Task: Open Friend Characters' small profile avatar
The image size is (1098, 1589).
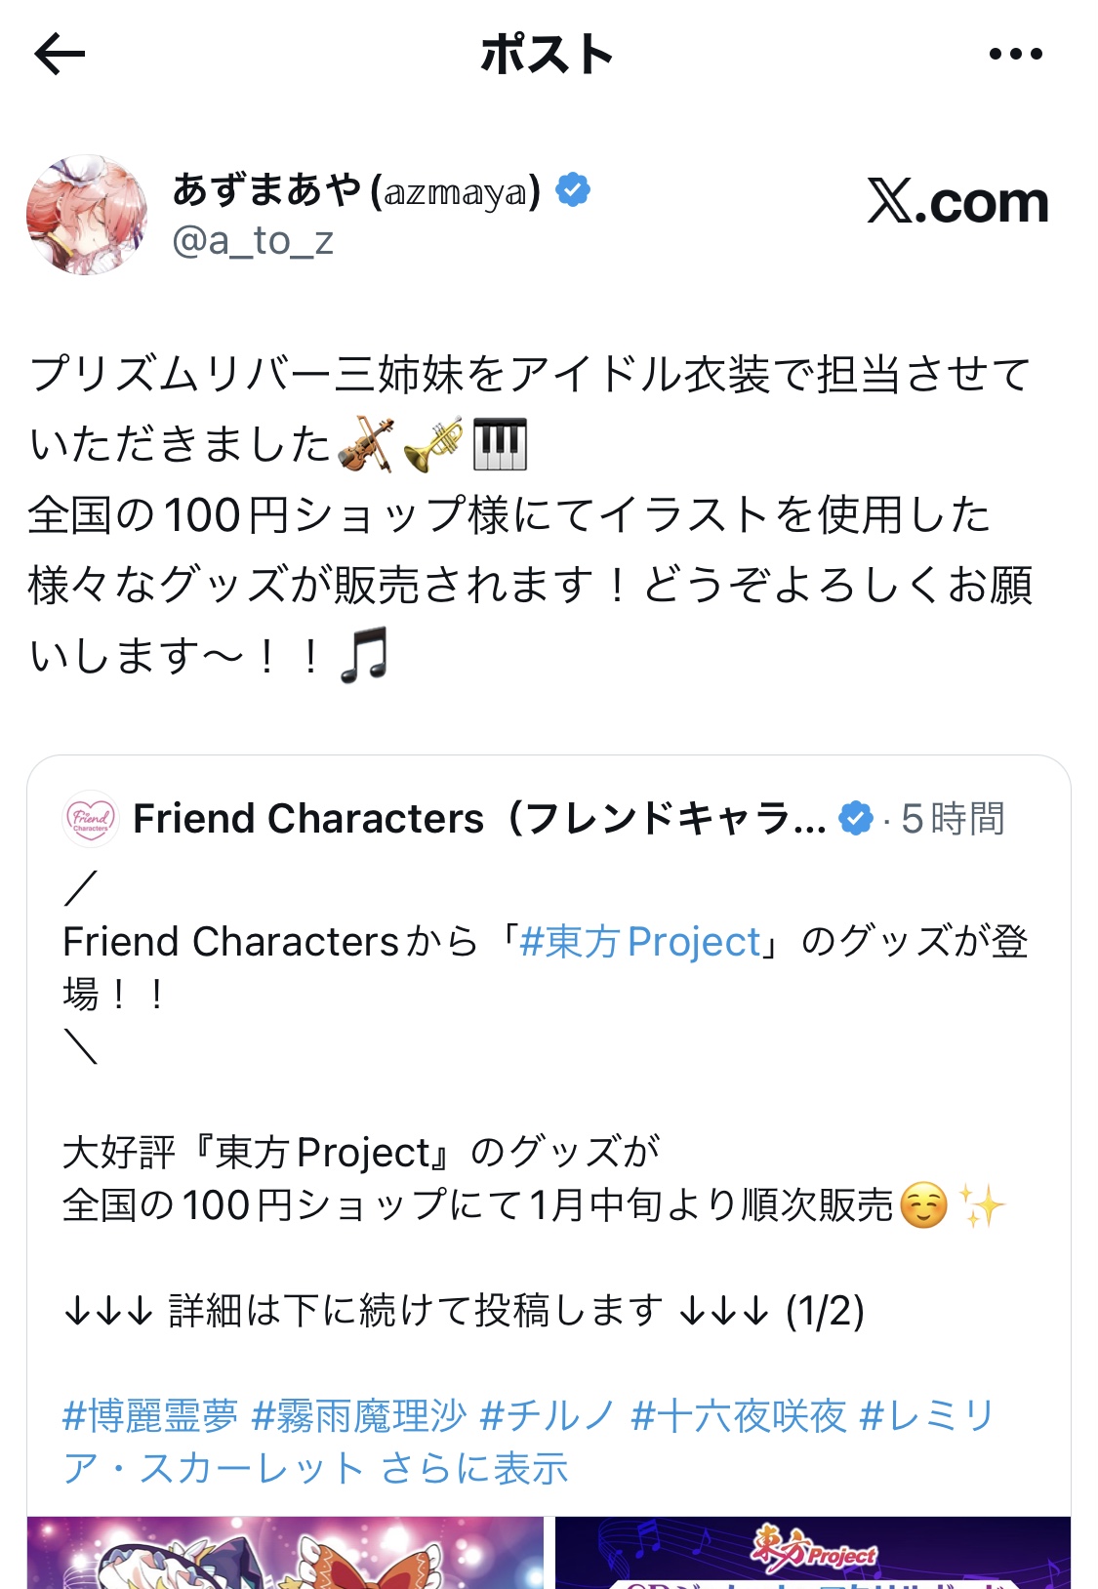Action: tap(90, 818)
